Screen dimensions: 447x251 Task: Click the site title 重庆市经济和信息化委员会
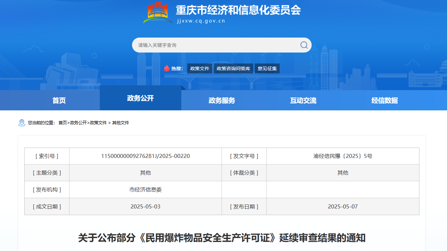coord(238,10)
